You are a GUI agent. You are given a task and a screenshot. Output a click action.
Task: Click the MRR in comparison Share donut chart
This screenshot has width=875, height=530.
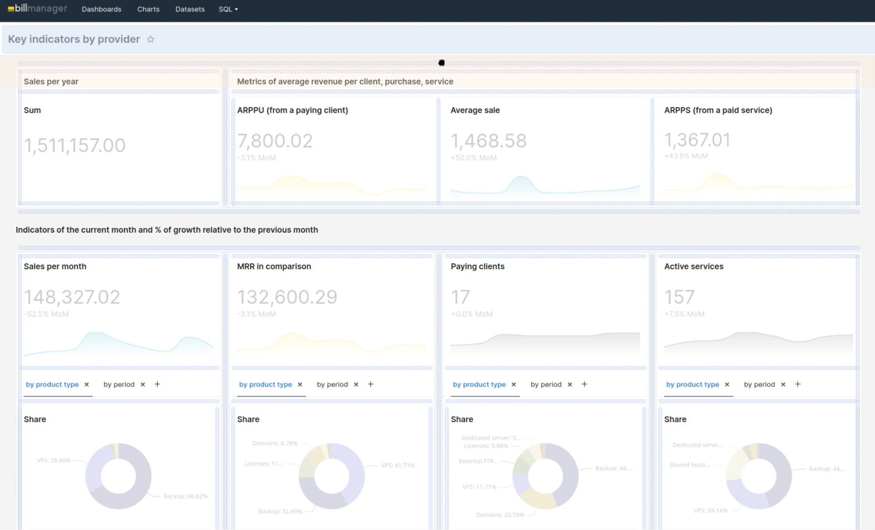331,476
